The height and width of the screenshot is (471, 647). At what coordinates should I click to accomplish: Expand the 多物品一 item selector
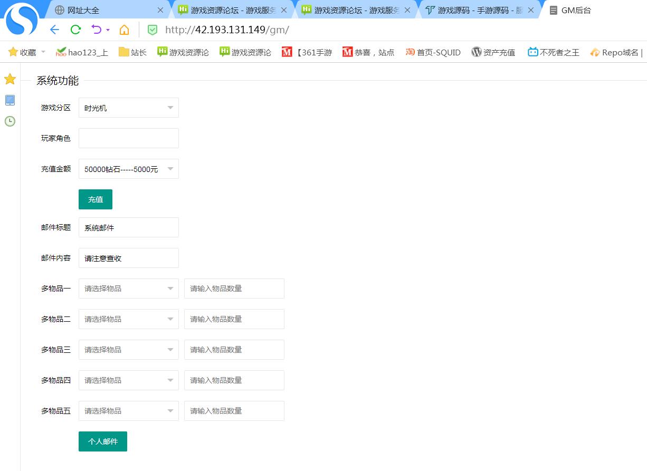point(128,289)
